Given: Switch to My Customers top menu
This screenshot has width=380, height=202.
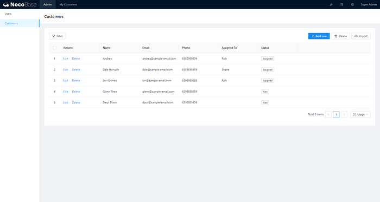Looking at the screenshot, I should (68, 4).
